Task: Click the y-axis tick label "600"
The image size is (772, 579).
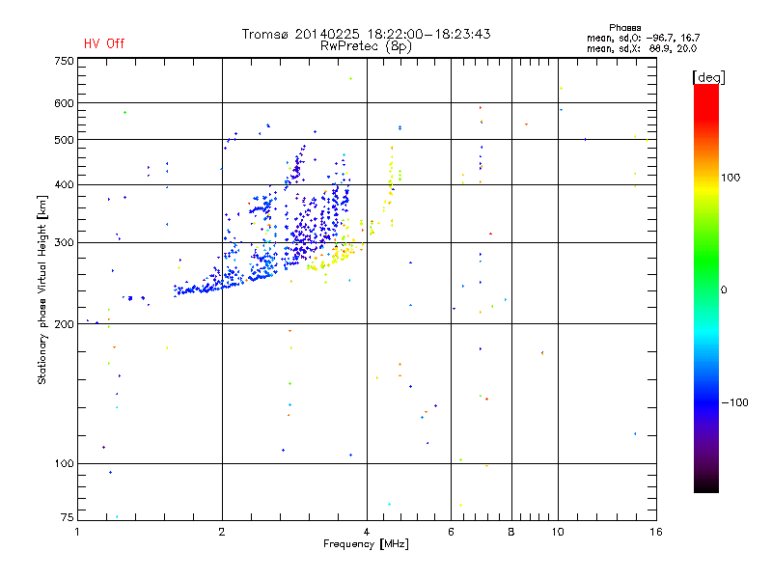Action: pos(64,103)
